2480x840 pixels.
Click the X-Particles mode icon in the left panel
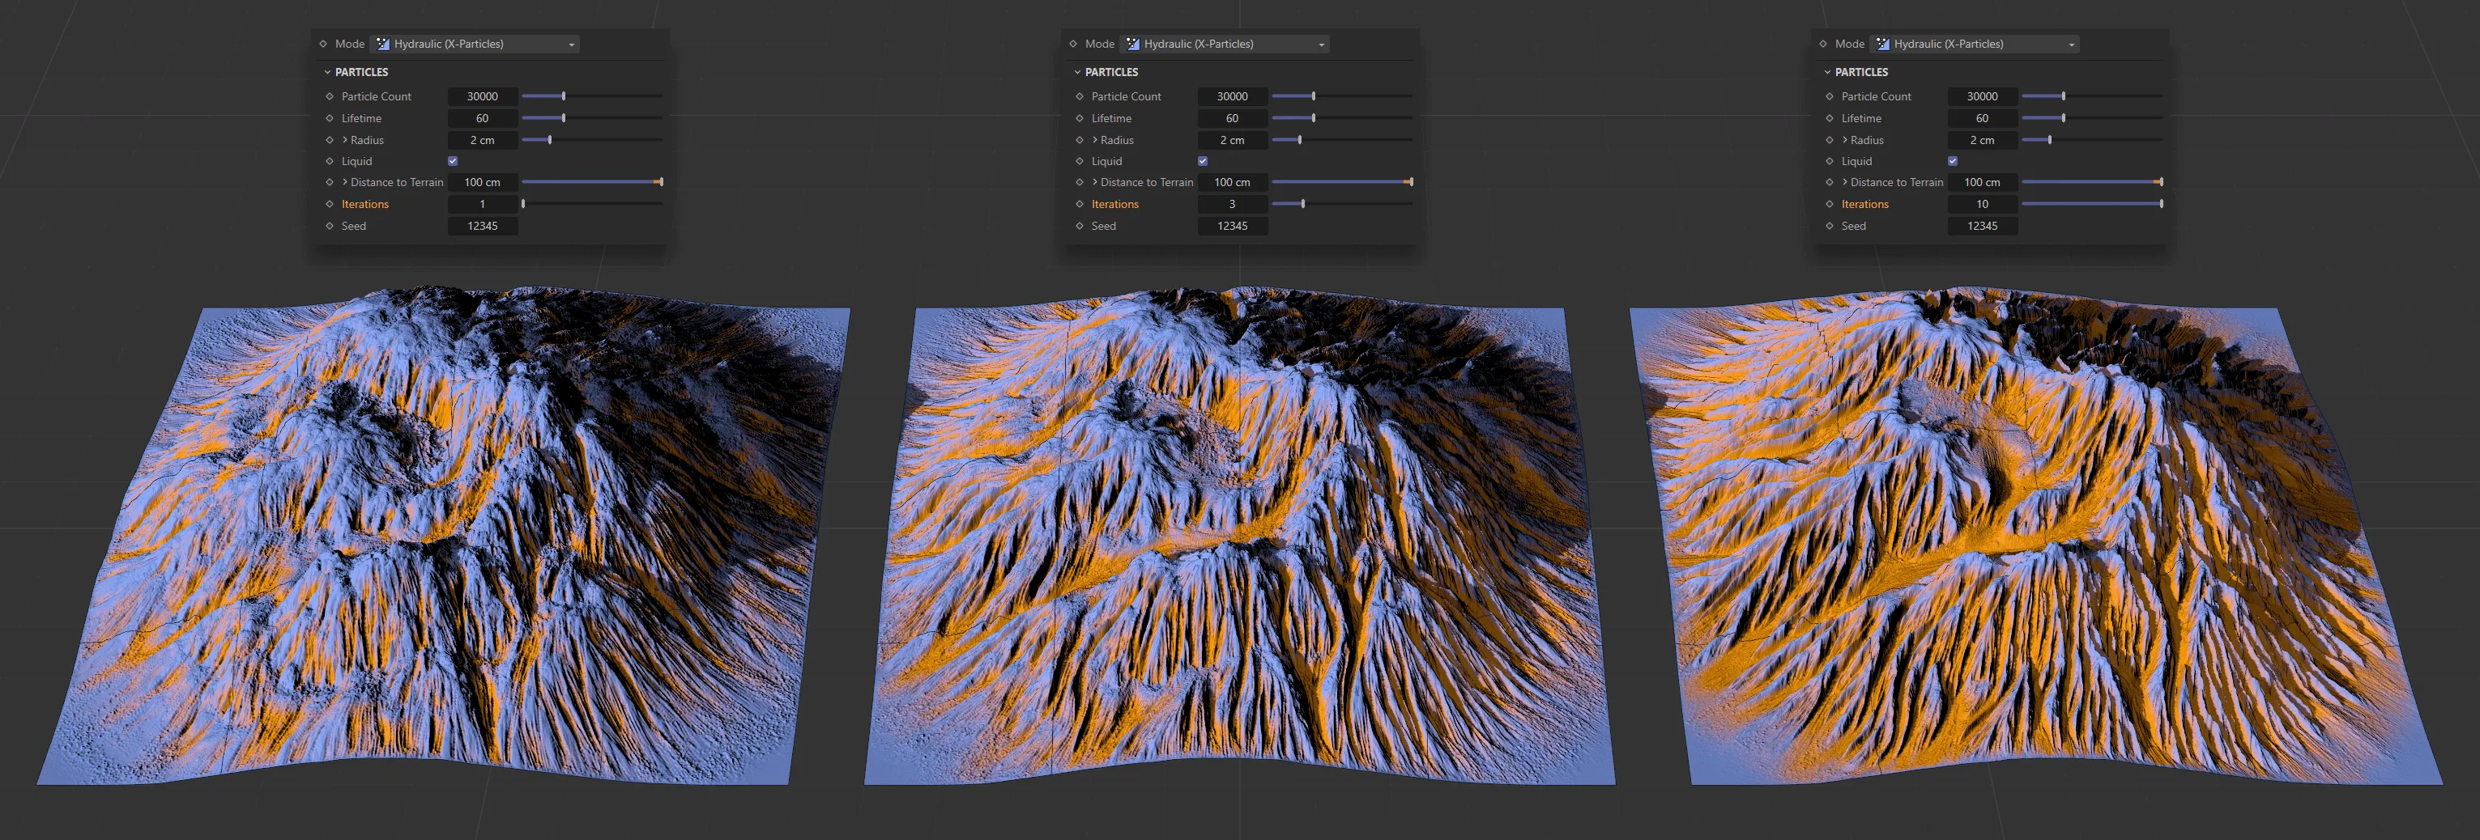point(381,44)
